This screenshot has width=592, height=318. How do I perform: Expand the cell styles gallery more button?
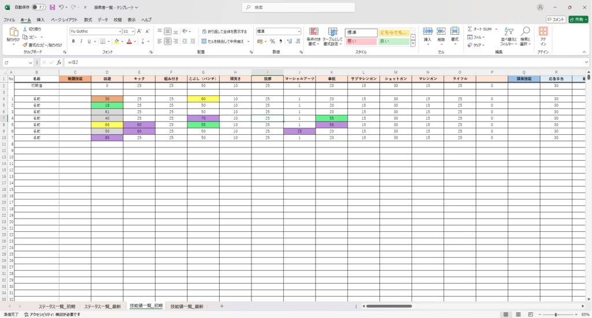pos(413,44)
